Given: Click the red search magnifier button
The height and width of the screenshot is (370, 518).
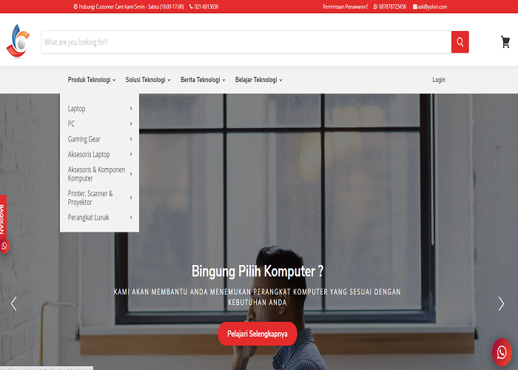Looking at the screenshot, I should coord(460,42).
